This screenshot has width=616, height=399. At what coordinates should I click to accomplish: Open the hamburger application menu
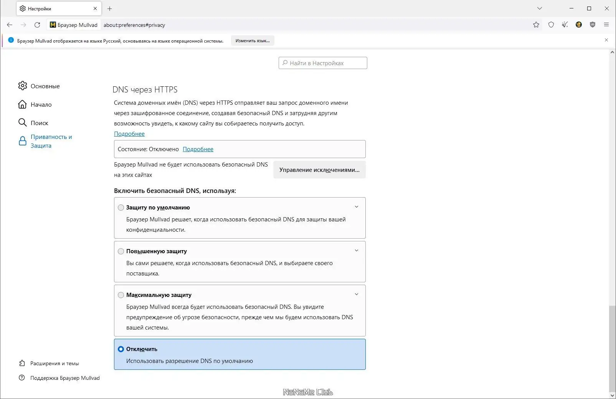coord(606,25)
